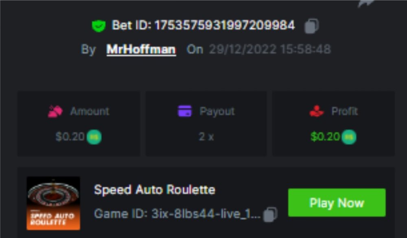Image resolution: width=407 pixels, height=238 pixels.
Task: Open the Speed Auto Roulette thumbnail
Action: pos(53,203)
